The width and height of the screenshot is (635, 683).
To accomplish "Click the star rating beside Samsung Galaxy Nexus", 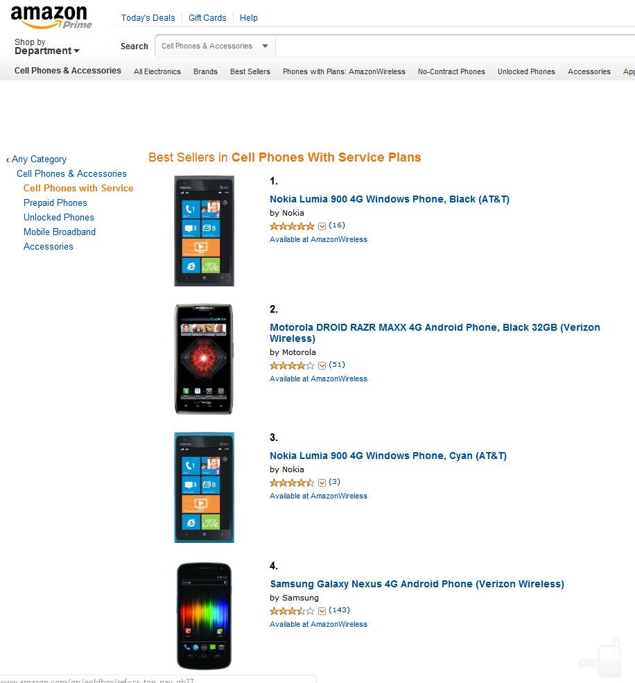I will click(x=291, y=611).
